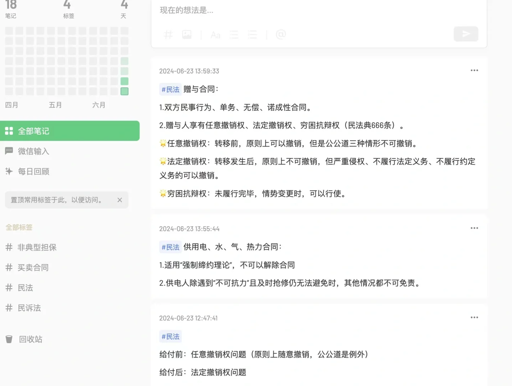Open the options menu of the 13:55:44 note
The image size is (512, 386).
474,228
